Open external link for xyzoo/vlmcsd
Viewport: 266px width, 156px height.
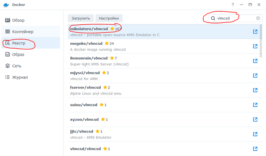(255, 120)
